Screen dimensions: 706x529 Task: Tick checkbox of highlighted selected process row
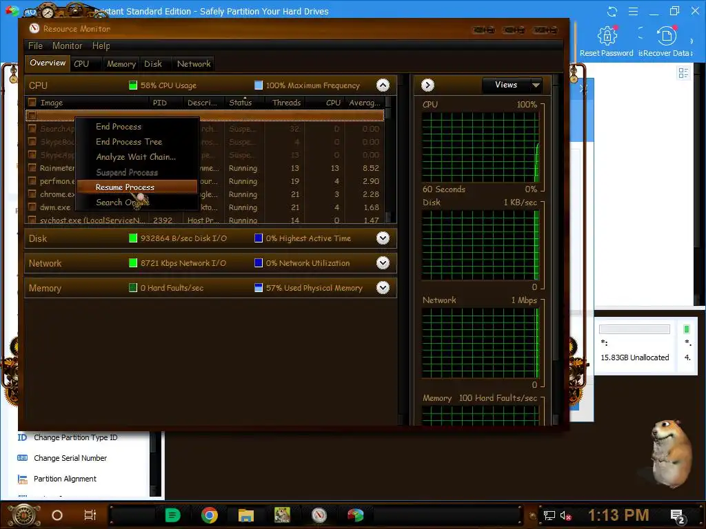[x=32, y=115]
